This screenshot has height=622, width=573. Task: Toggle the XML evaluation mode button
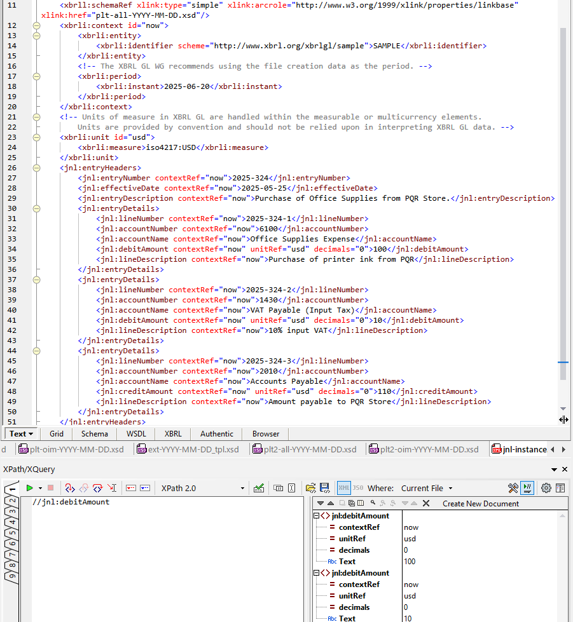[x=344, y=488]
